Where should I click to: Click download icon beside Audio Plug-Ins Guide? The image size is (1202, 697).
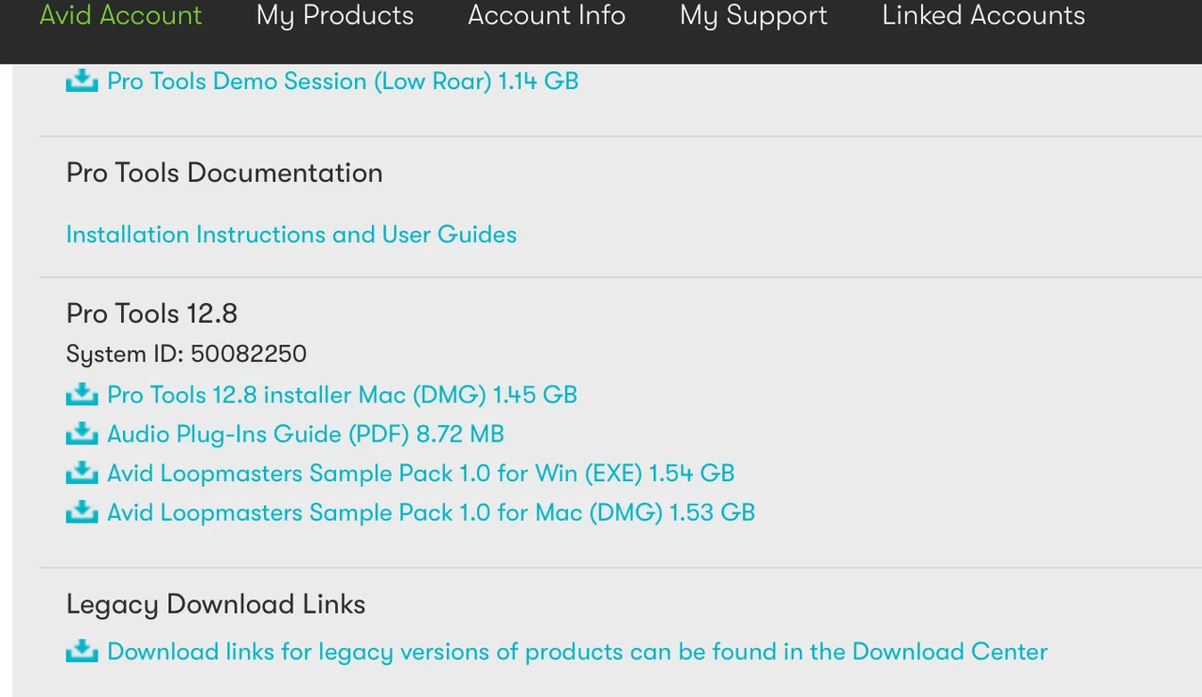point(82,434)
